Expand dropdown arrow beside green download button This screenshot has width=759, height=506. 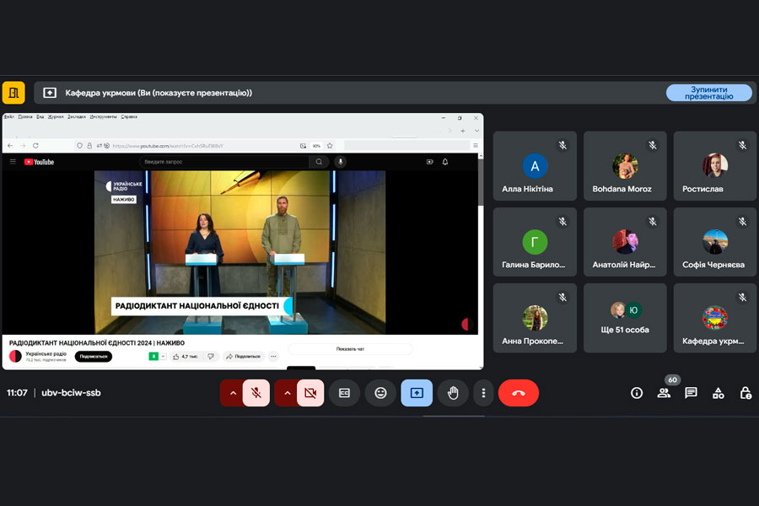[x=163, y=357]
